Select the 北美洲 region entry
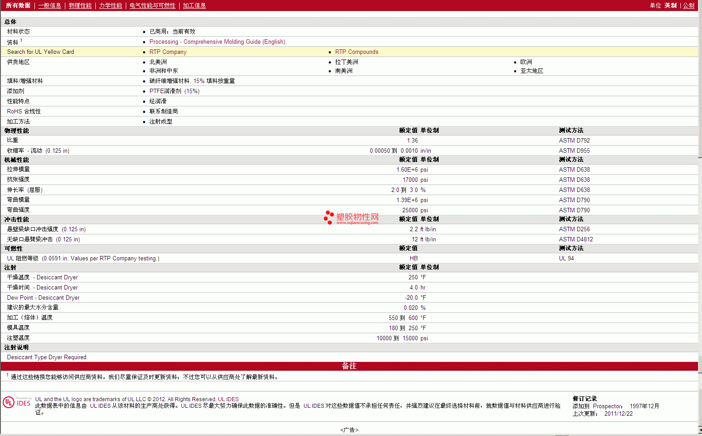The image size is (702, 436). [x=158, y=62]
